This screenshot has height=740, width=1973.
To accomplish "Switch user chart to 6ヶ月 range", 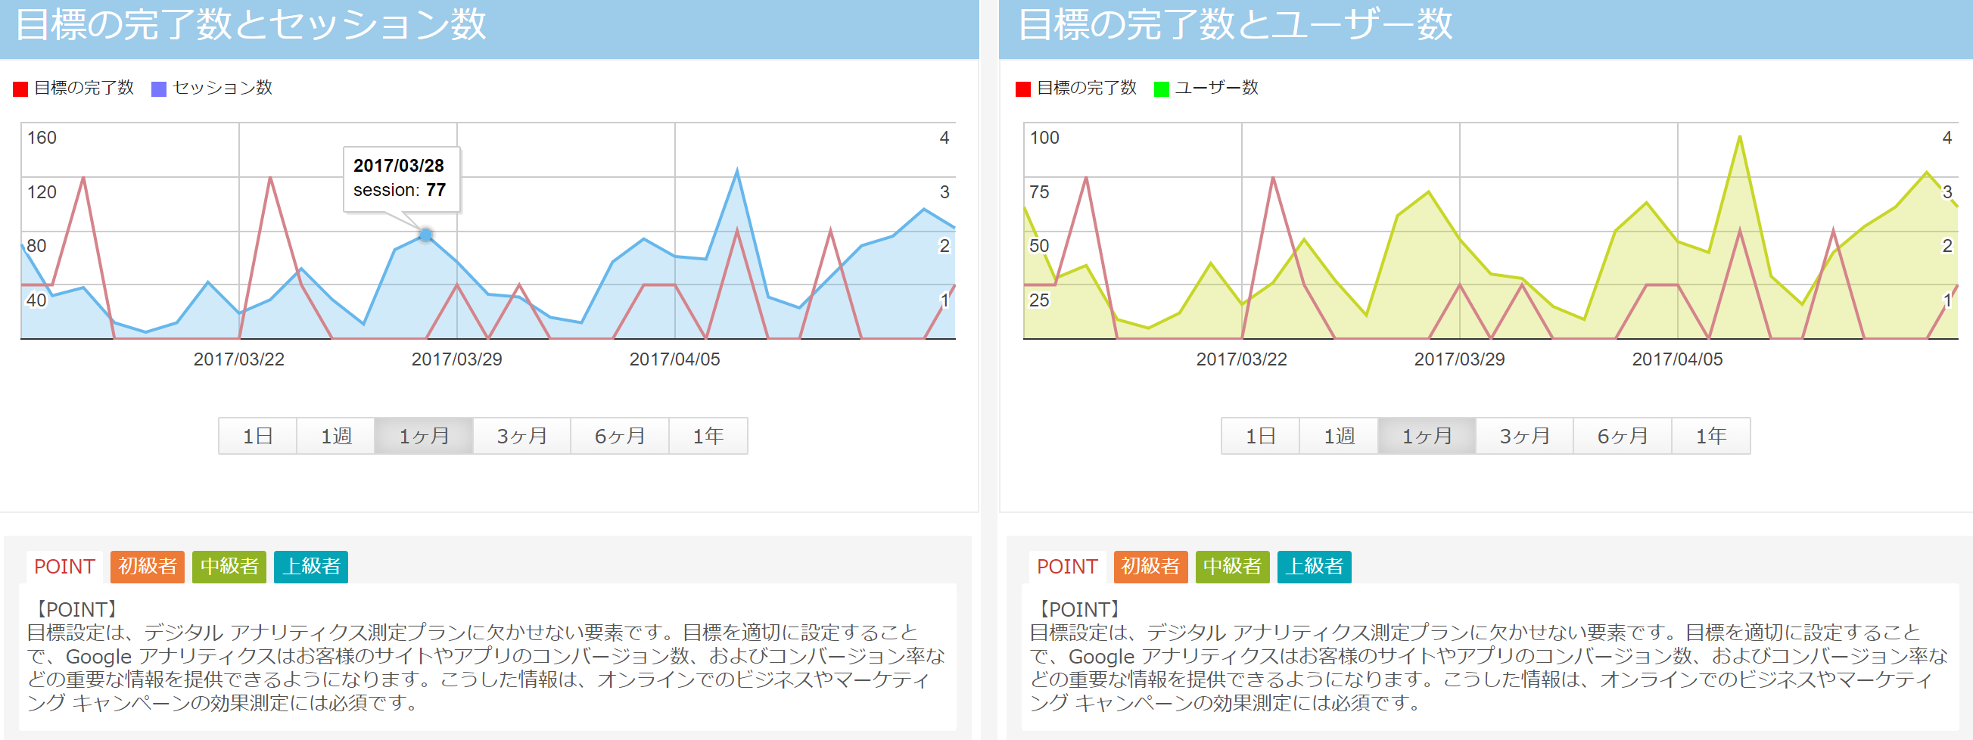I will pos(1622,436).
